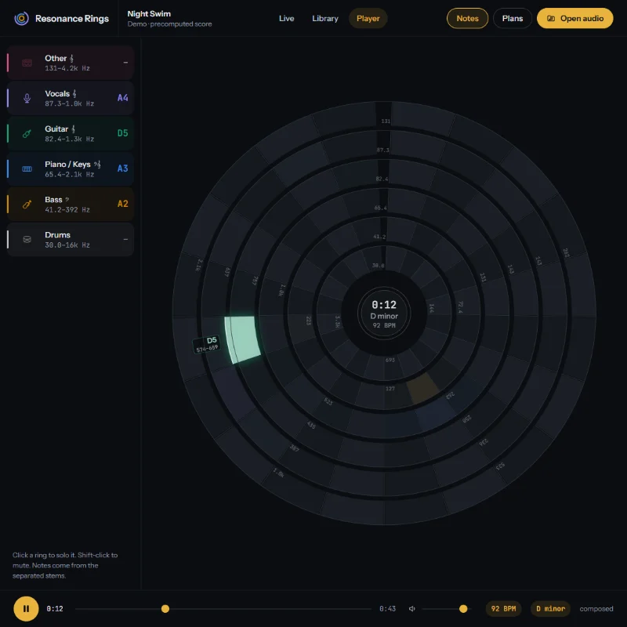Click the 30.0-16k Hz range text

67,245
